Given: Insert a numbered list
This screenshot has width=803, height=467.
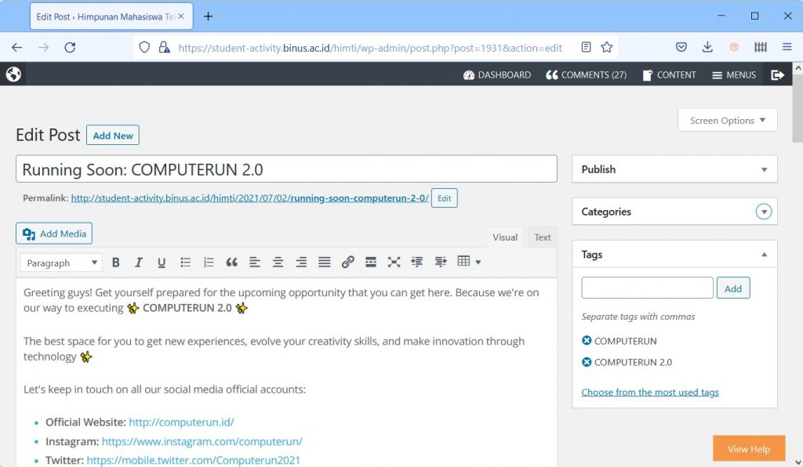Looking at the screenshot, I should coord(209,262).
